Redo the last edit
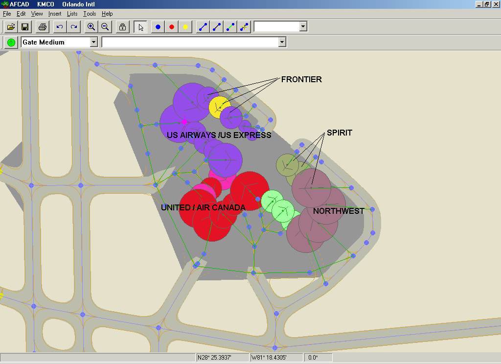Viewport: 501px width, 364px height. [73, 27]
